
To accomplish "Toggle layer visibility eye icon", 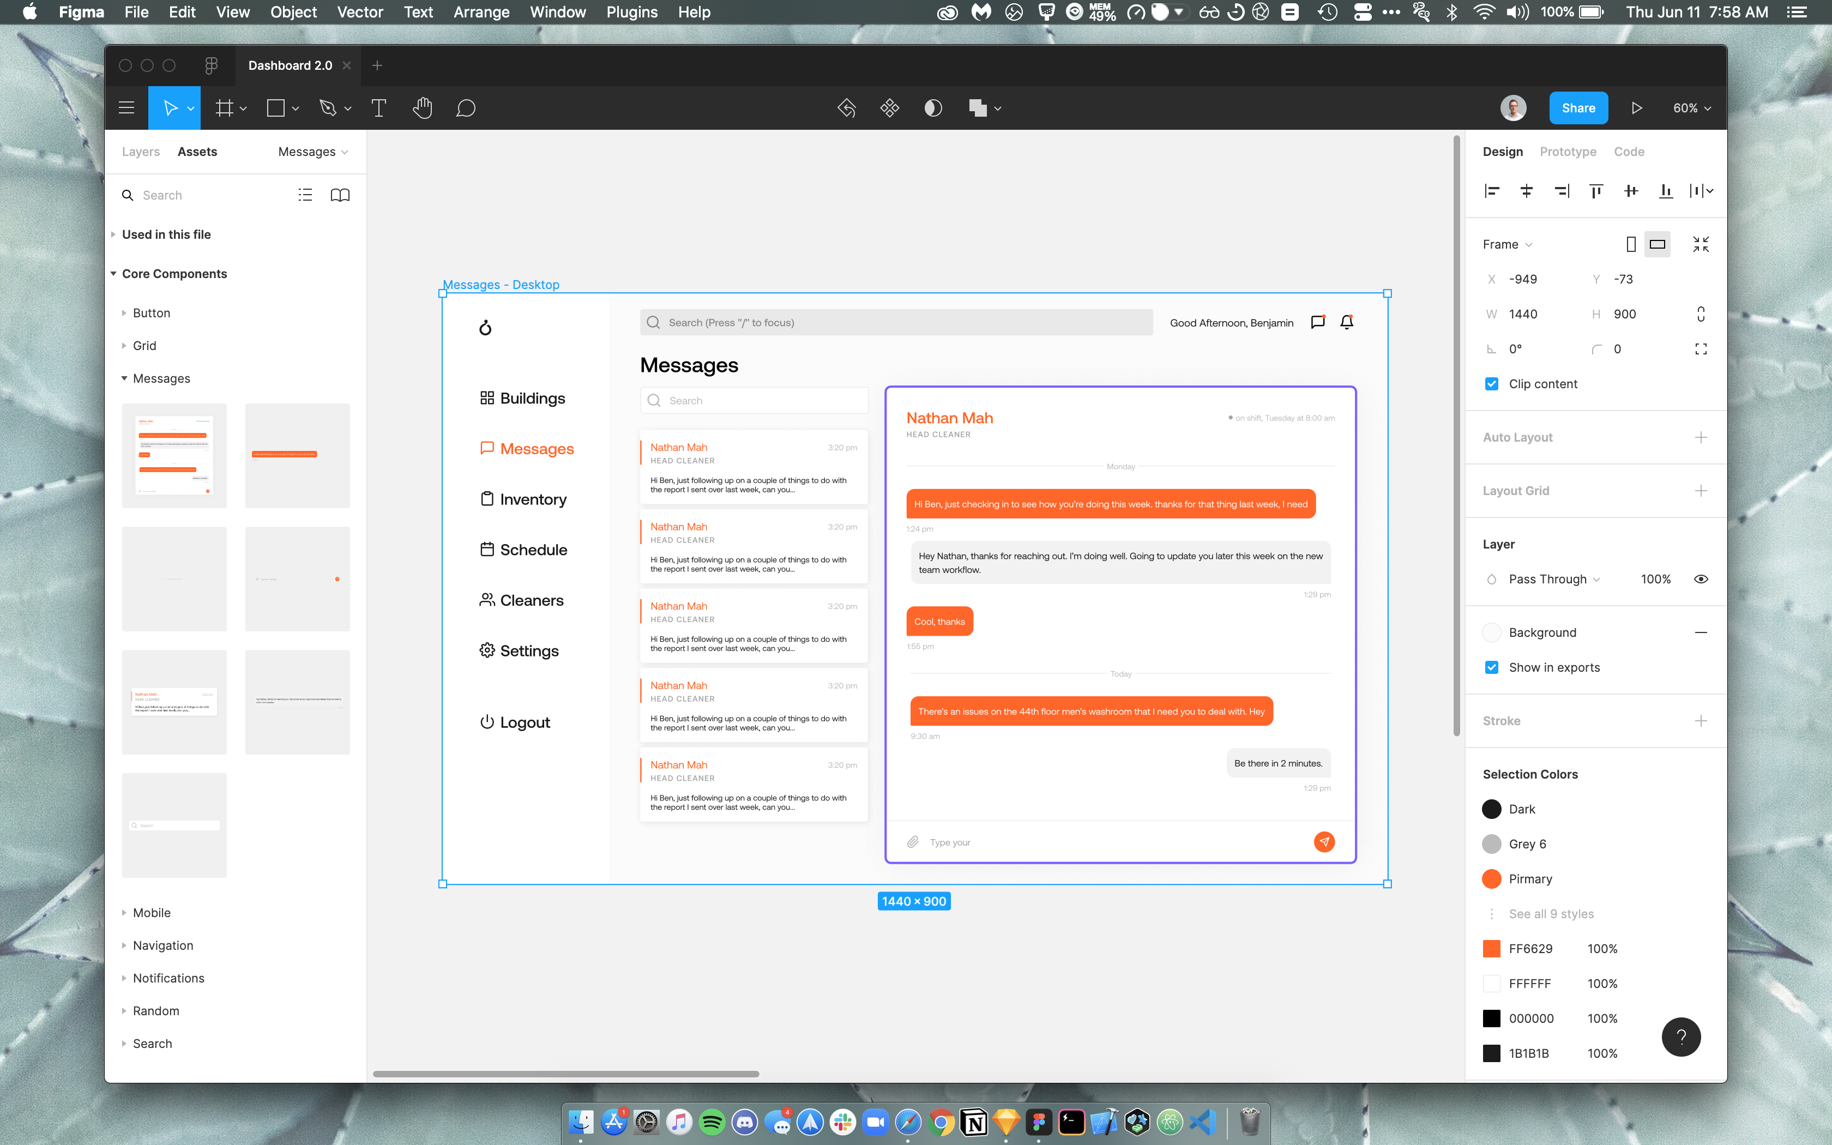I will (x=1700, y=579).
